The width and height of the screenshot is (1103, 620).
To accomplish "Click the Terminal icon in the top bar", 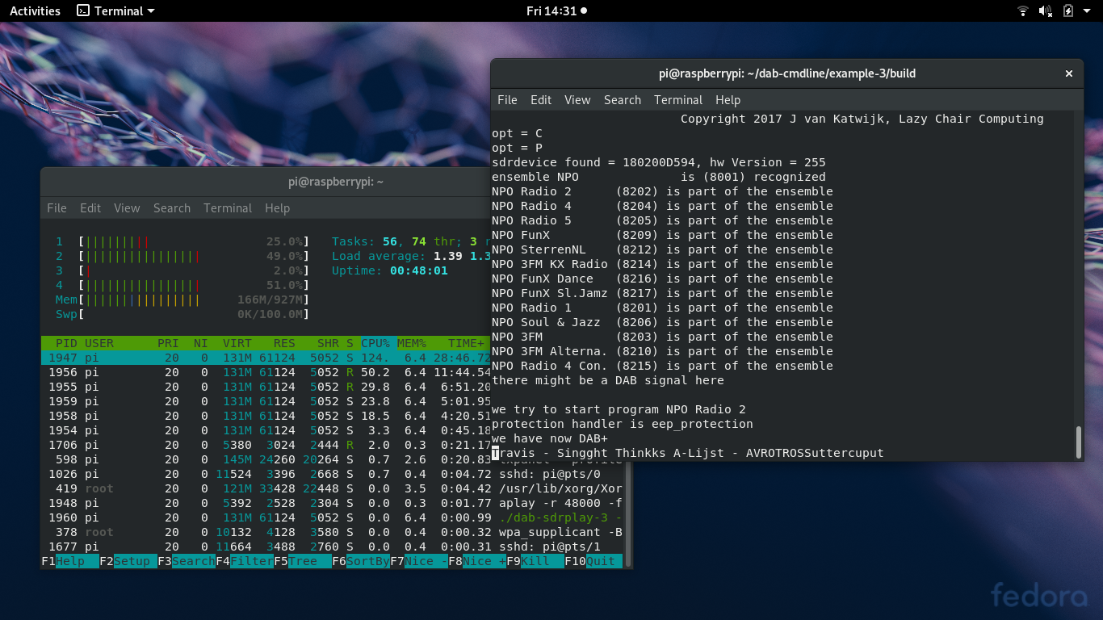I will click(x=83, y=11).
